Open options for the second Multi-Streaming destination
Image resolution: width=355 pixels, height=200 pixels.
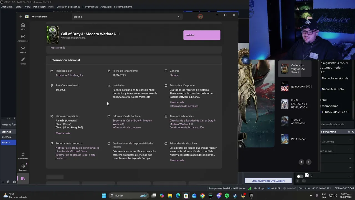tap(350, 149)
